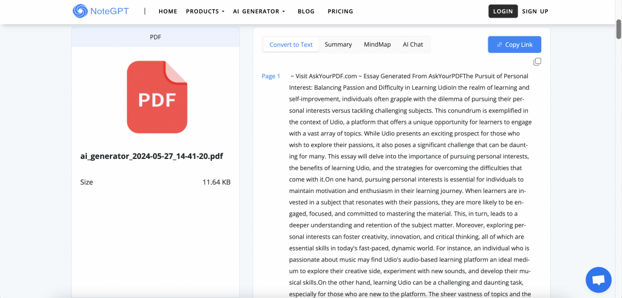Switch to the Summary tab
Viewport: 622px width, 298px height.
pyautogui.click(x=338, y=44)
